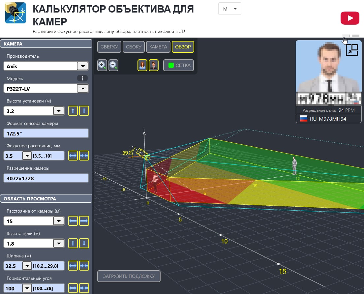This screenshot has height=294, width=364.
Task: Toggle the male figure icon
Action: [153, 65]
